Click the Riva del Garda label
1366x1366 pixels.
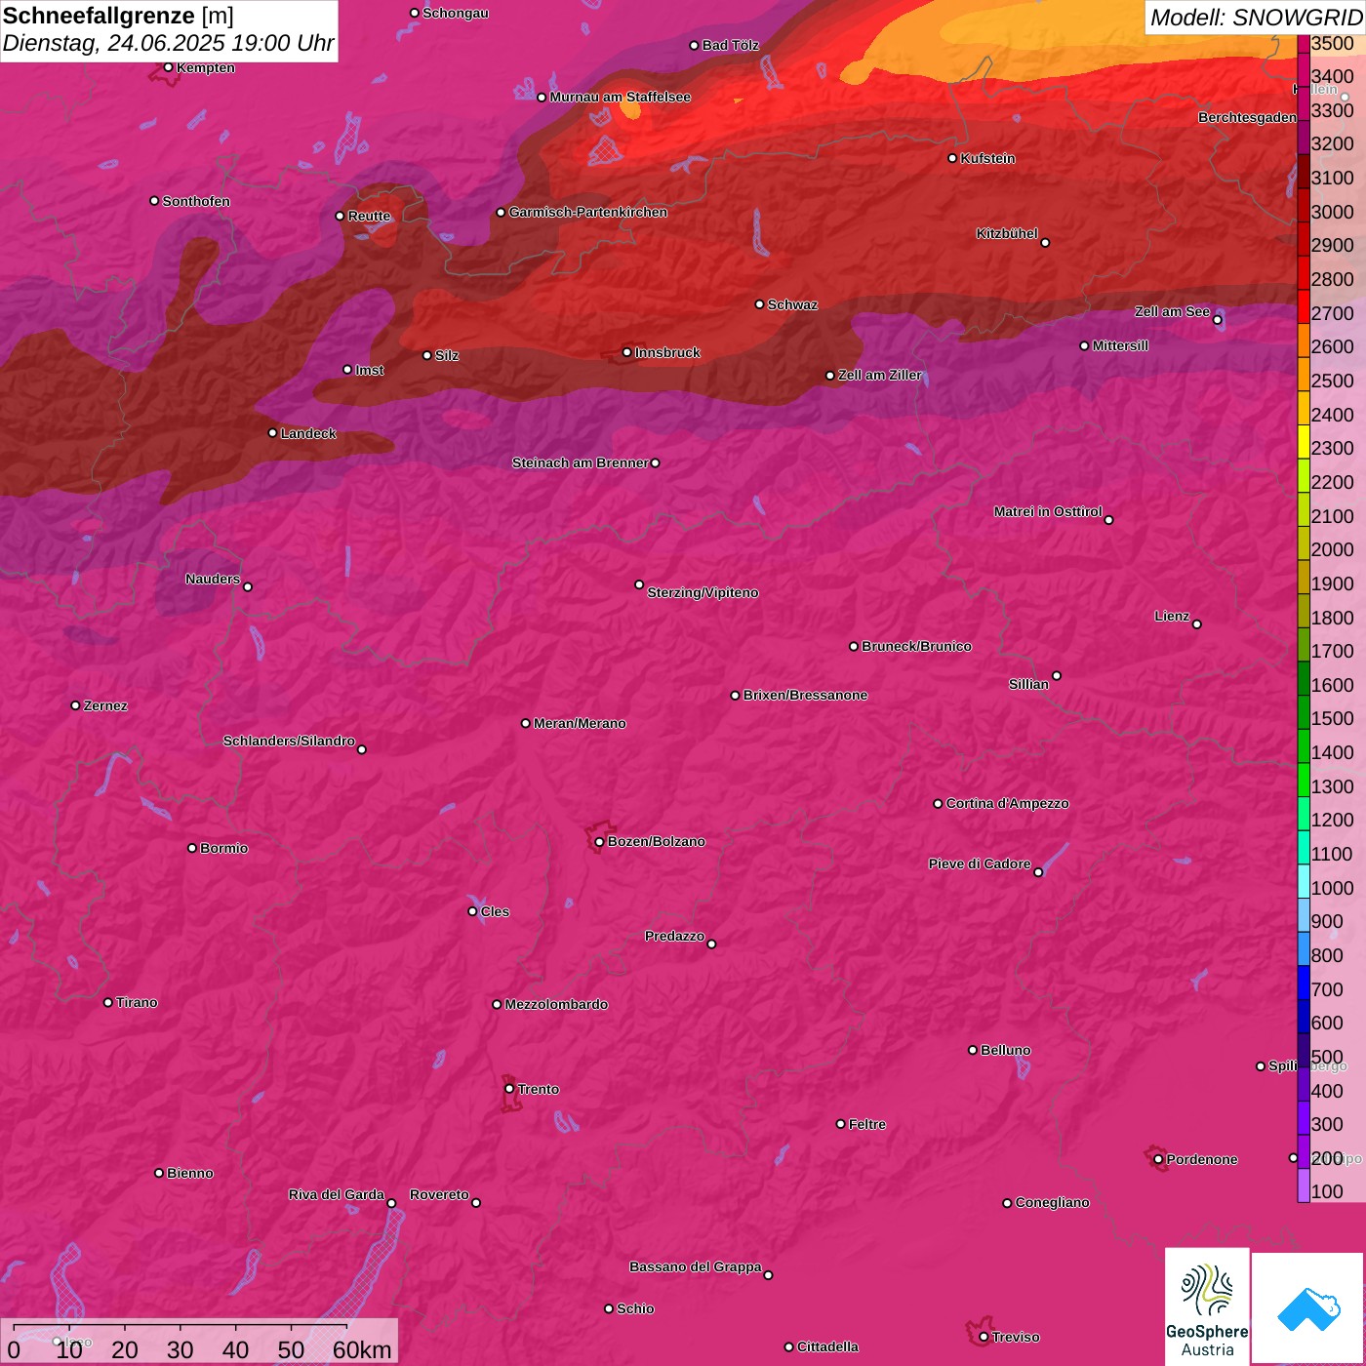click(337, 1194)
